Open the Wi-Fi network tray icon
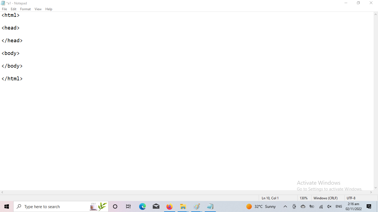 click(321, 206)
